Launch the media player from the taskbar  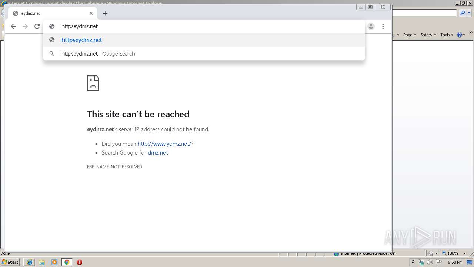click(54, 262)
